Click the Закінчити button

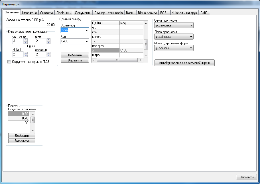tap(246, 177)
